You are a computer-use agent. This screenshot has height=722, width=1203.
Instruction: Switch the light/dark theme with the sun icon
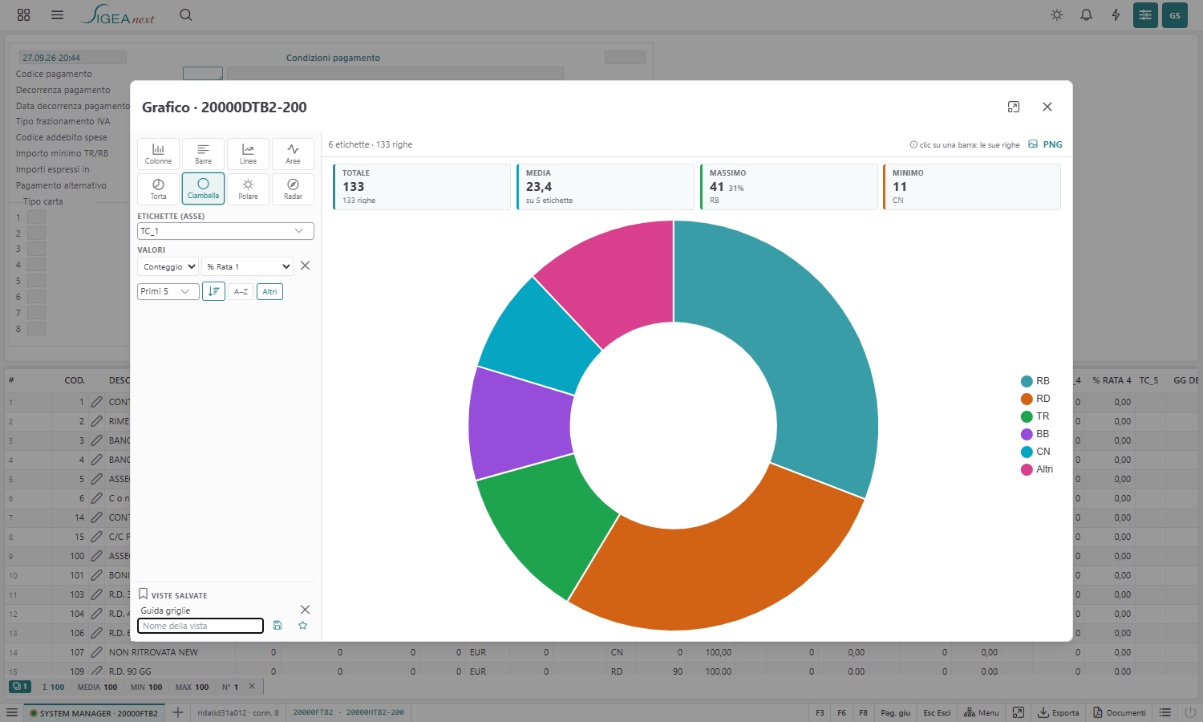click(1057, 15)
